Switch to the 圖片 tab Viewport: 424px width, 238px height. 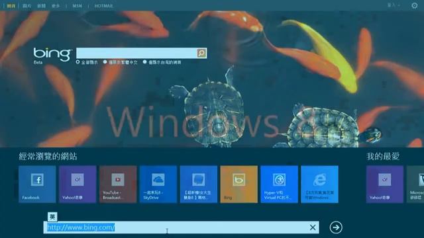pos(26,6)
